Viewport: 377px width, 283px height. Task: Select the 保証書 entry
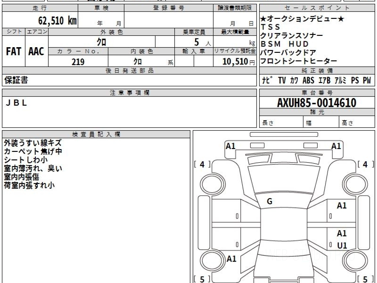(16, 80)
